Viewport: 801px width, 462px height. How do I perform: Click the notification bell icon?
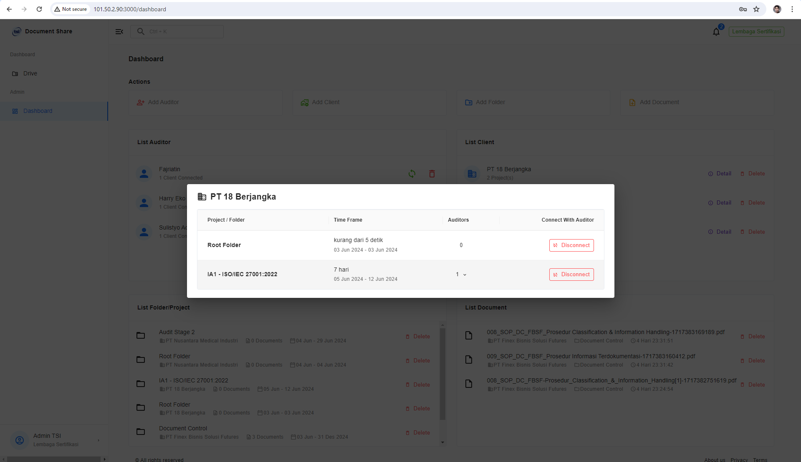pyautogui.click(x=716, y=32)
